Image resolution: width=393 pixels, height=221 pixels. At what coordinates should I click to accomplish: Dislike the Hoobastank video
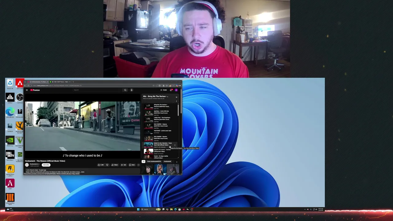107,165
